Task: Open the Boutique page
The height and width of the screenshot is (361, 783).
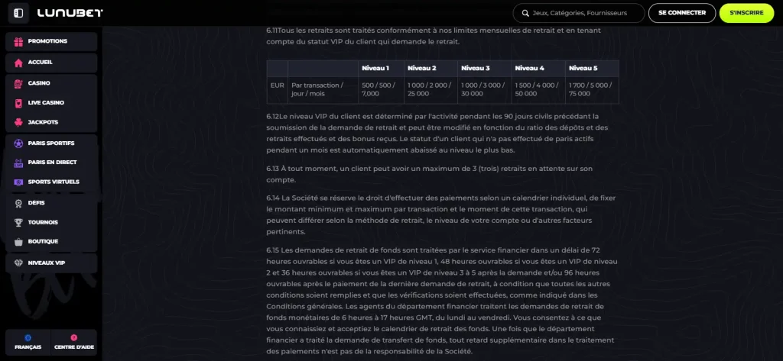Action: click(51, 242)
